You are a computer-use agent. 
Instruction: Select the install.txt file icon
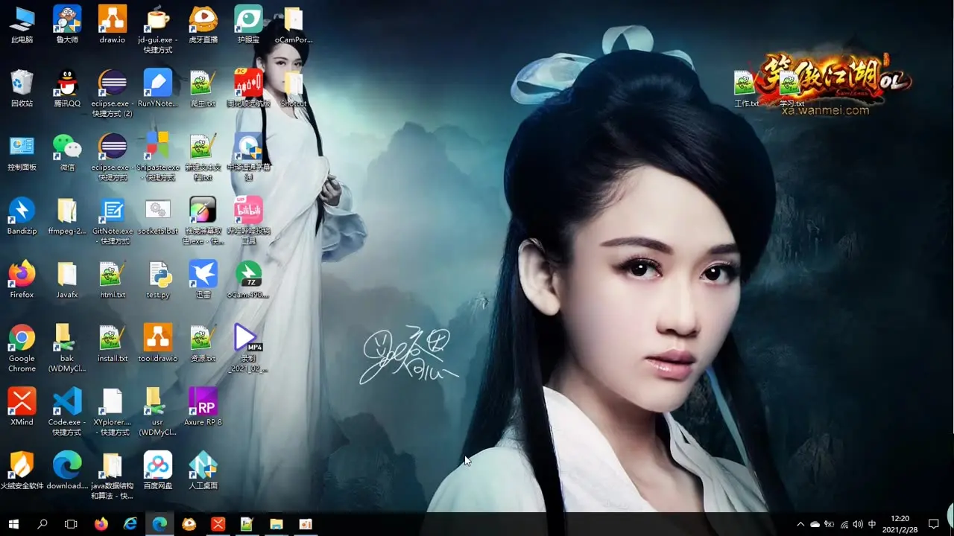(x=113, y=343)
